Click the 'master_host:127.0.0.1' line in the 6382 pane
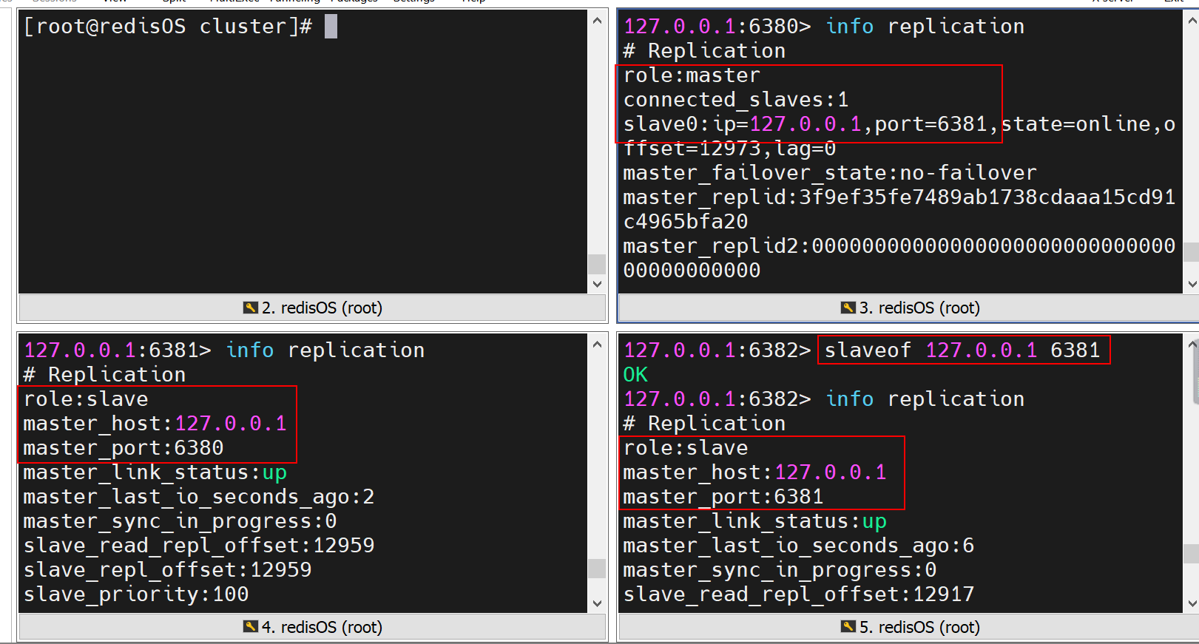This screenshot has height=644, width=1199. pos(754,472)
